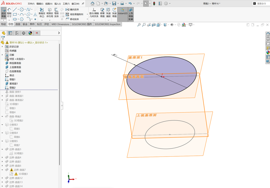Click the Print icon
This screenshot has width=270, height=188.
(x=122, y=3)
